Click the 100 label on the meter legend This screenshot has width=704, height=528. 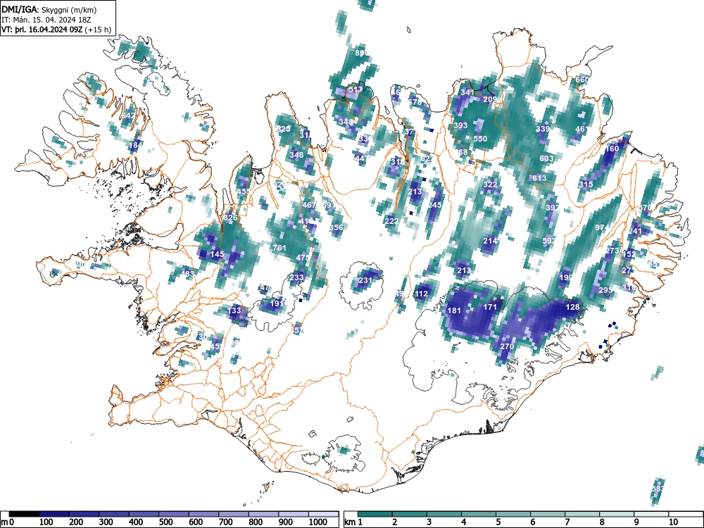point(46,522)
